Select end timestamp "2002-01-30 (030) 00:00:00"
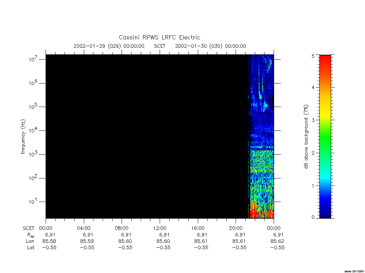Viewport: 365px width, 273px height. [210, 46]
